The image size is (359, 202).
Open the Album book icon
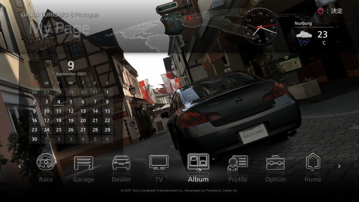click(x=198, y=162)
